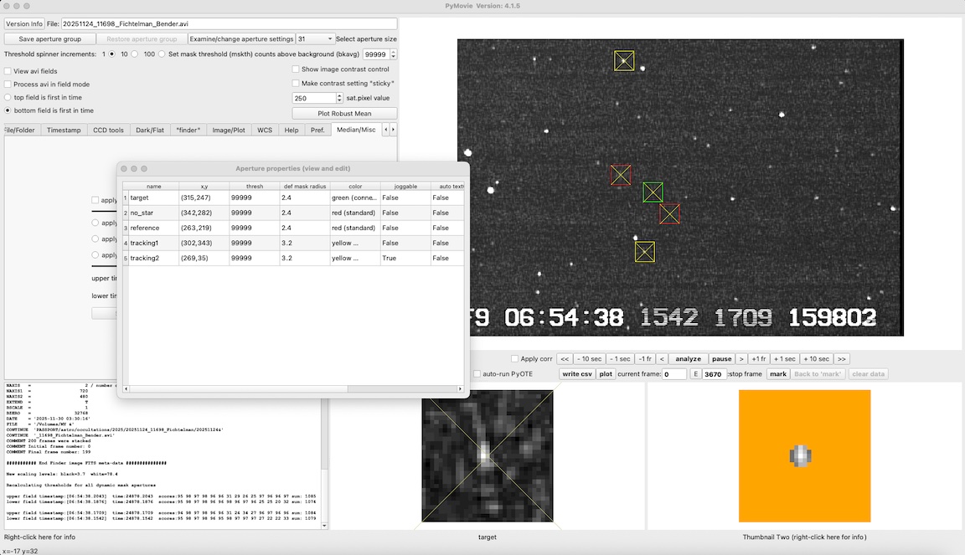965x555 pixels.
Task: Adjust the sat.pixel value spinner arrows
Action: 339,98
